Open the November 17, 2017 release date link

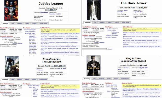[x=55, y=14]
